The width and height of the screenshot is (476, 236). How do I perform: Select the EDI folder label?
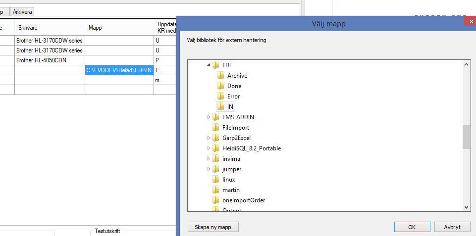(226, 65)
